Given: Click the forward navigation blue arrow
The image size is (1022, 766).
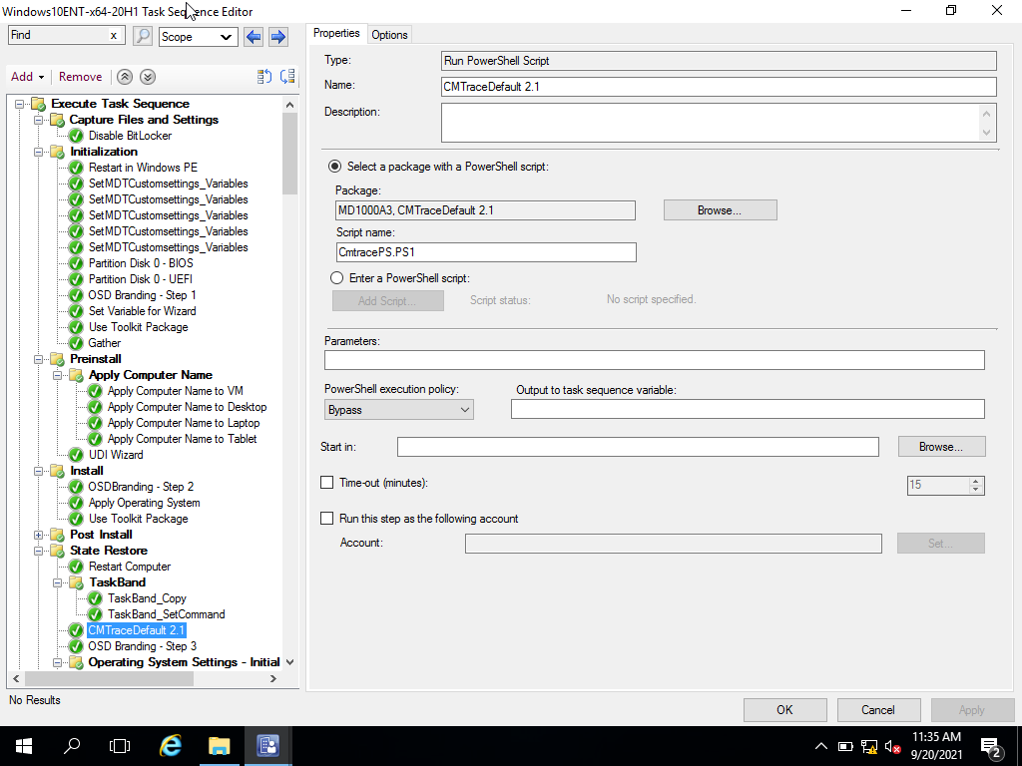Looking at the screenshot, I should [276, 36].
